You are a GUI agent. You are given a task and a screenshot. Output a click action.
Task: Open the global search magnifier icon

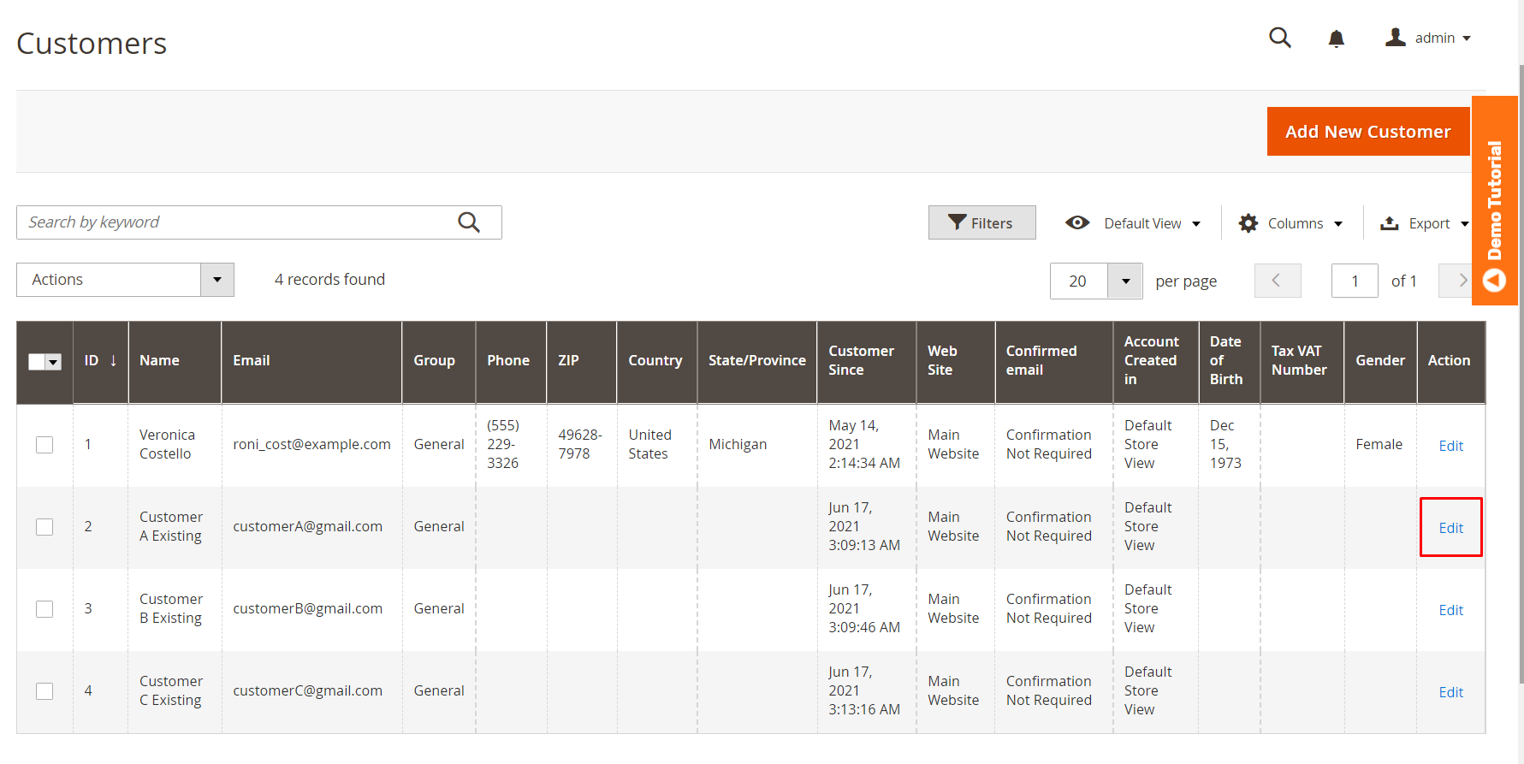coord(1279,38)
